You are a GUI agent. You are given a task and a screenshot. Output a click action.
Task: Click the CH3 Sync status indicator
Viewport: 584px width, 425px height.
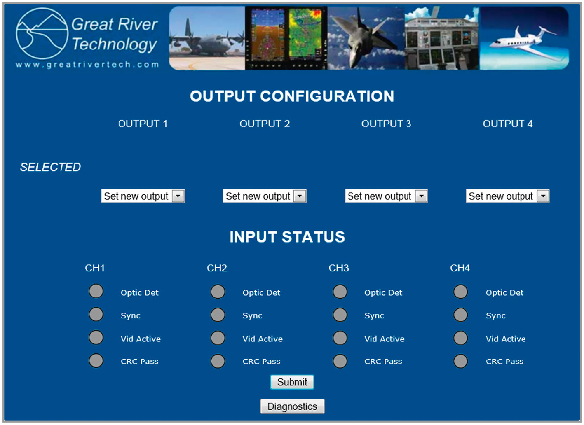point(340,315)
